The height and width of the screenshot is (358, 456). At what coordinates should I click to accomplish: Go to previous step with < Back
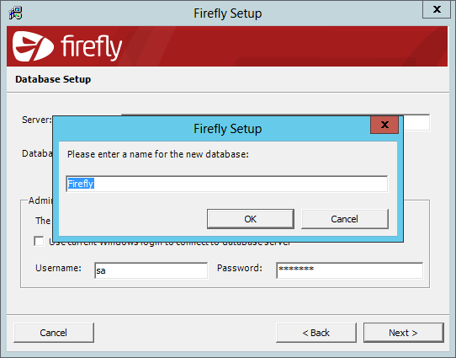pos(316,333)
